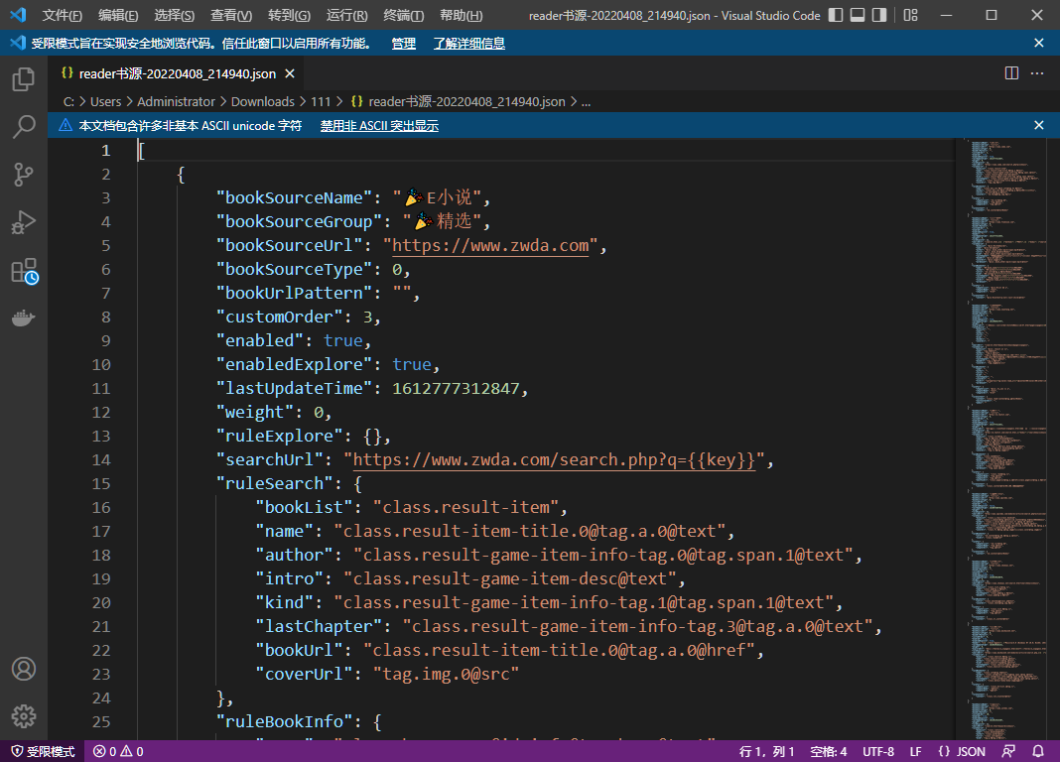This screenshot has height=762, width=1060.
Task: Click the feedback icon in status bar
Action: [x=1008, y=751]
